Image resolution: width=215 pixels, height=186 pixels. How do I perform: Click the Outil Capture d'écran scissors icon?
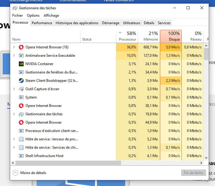pos(21,89)
